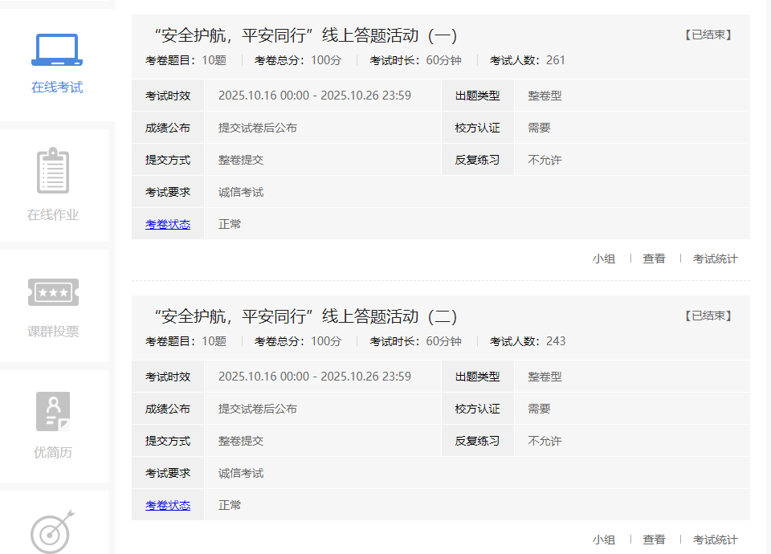Go to the 课群投票 sidebar text label
This screenshot has height=554, width=771.
tap(53, 332)
